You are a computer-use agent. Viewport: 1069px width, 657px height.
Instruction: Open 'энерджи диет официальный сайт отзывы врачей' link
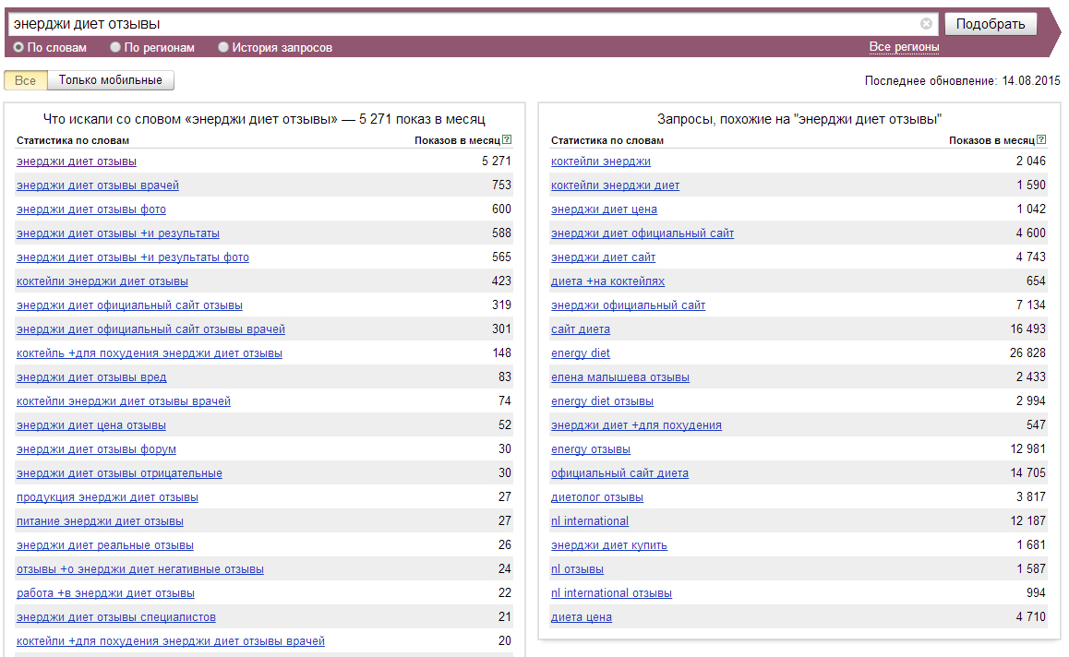150,329
